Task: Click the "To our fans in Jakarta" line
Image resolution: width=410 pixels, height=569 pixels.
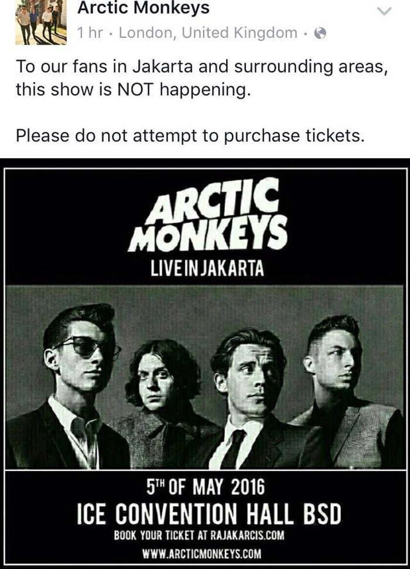Action: pos(201,67)
